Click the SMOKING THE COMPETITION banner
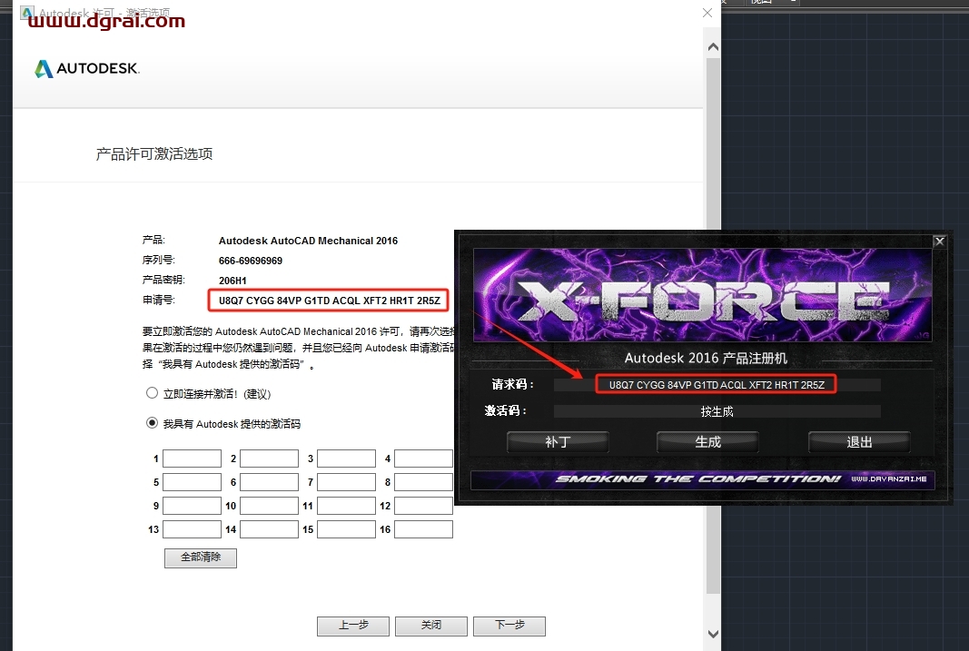The image size is (969, 651). pos(704,479)
